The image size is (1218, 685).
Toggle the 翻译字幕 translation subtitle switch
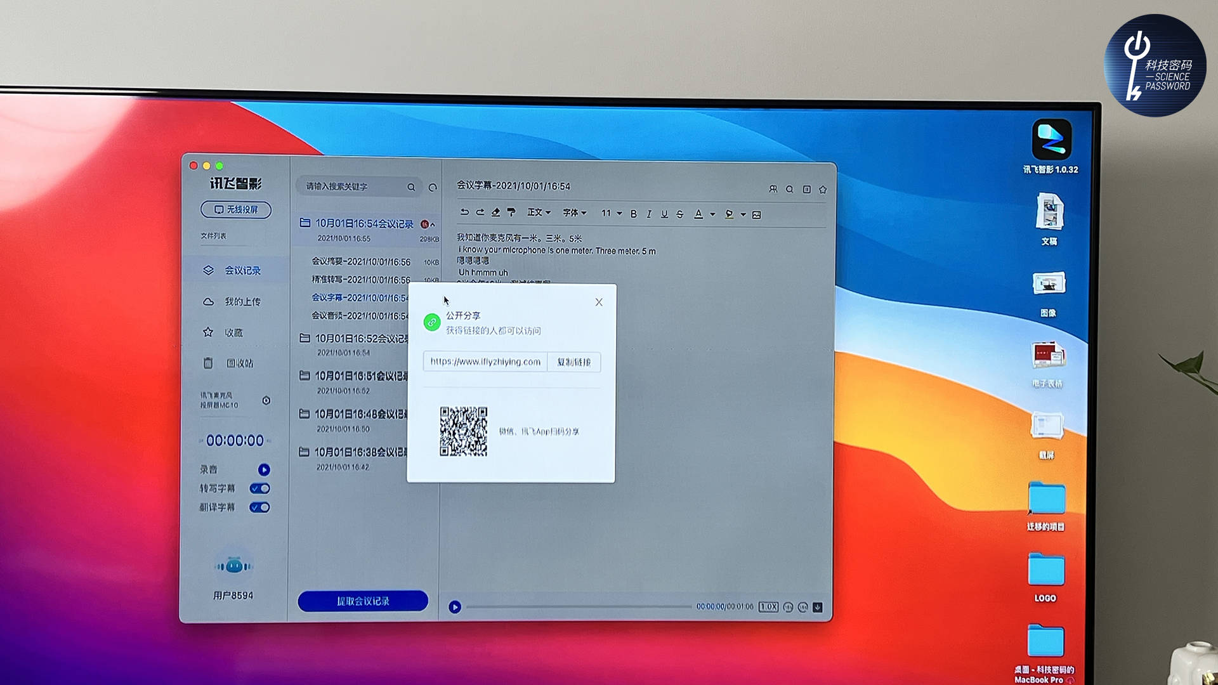(259, 507)
